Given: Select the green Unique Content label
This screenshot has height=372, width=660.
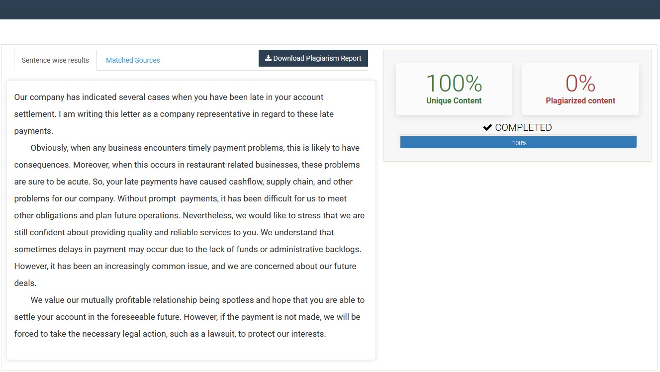Looking at the screenshot, I should click(x=454, y=100).
